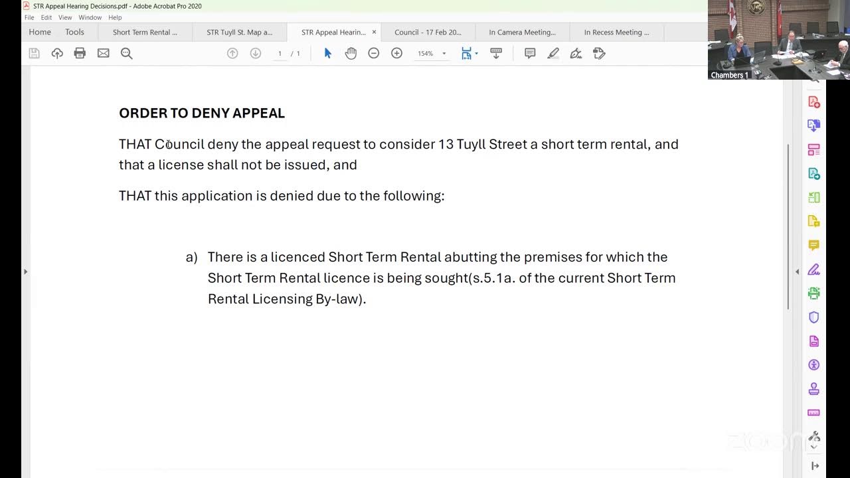Screen dimensions: 850x478
Task: Open Organize Pages tool in right pane
Action: click(813, 149)
